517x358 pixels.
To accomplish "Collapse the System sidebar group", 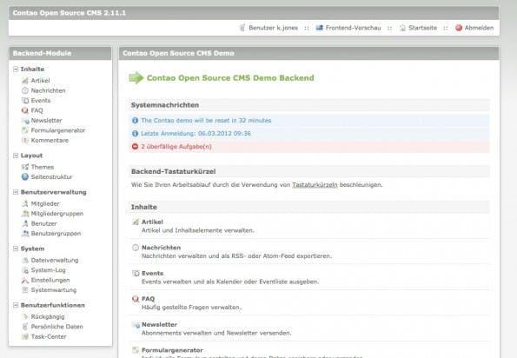I will pos(16,249).
